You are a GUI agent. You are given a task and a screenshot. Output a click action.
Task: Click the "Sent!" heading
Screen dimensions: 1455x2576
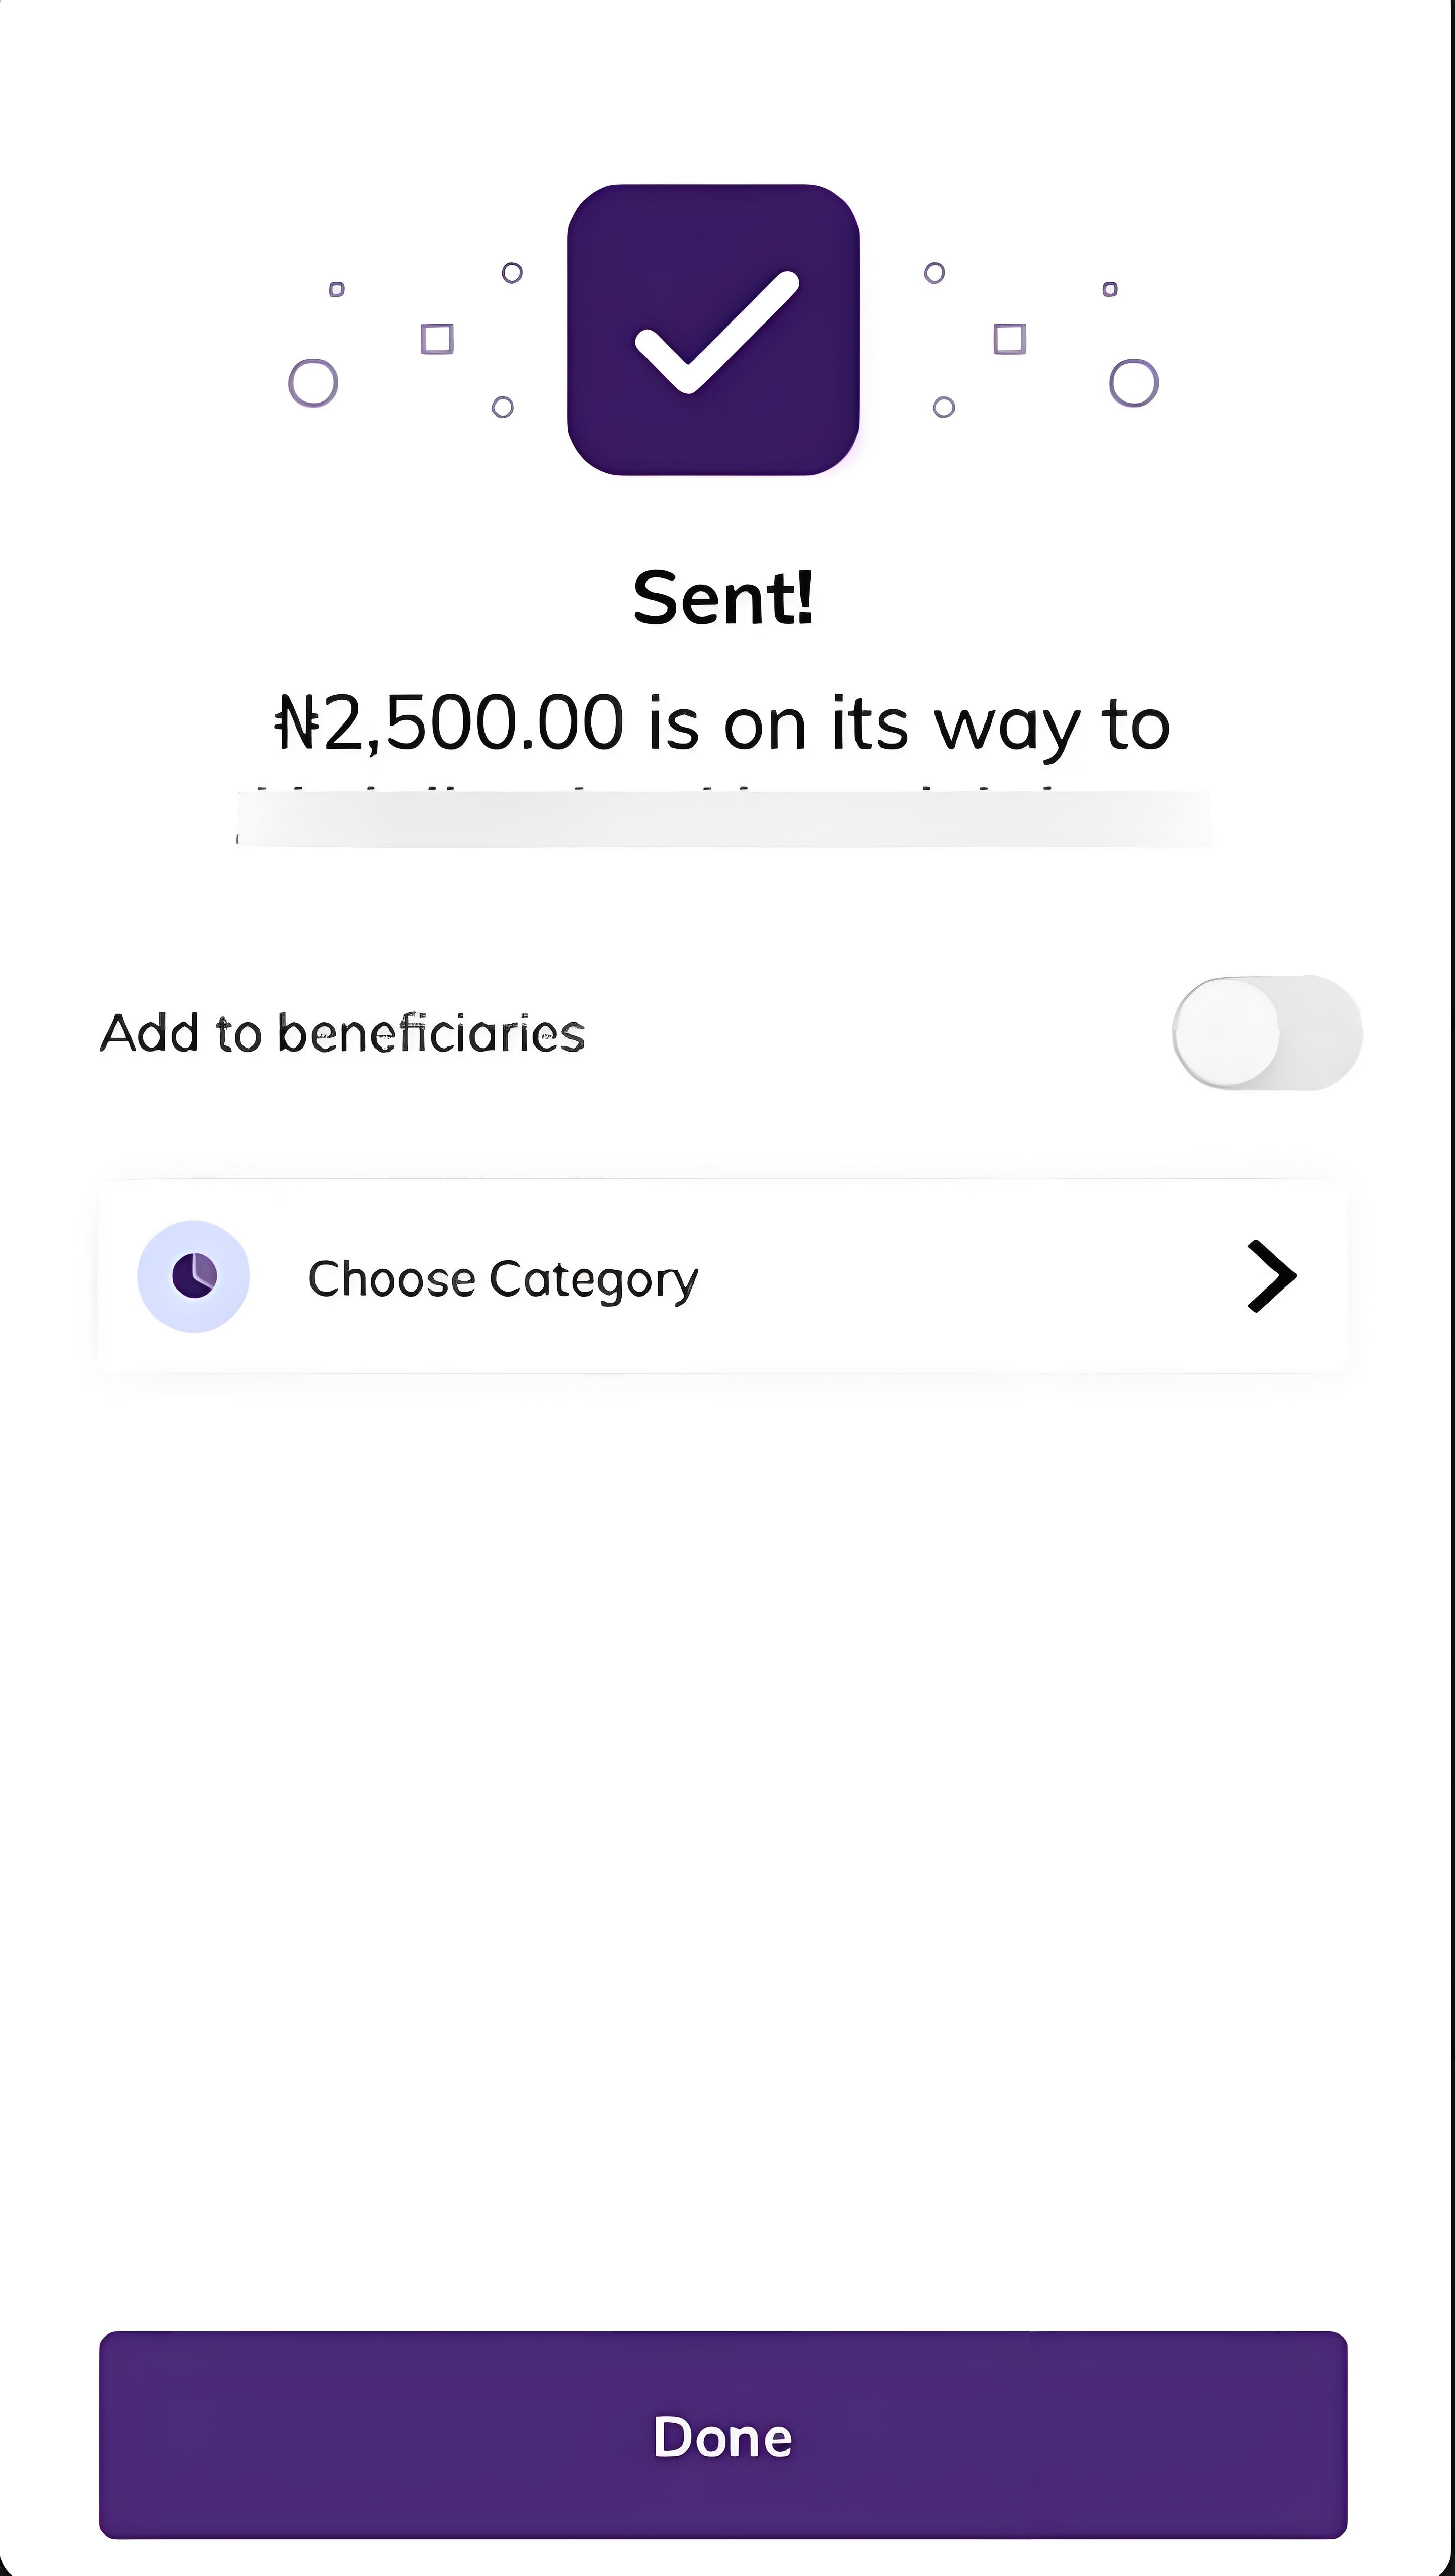pyautogui.click(x=723, y=598)
